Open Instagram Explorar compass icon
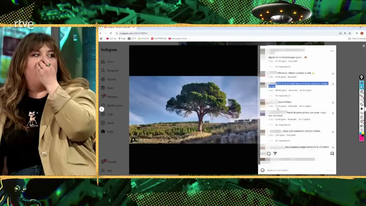 103,79
